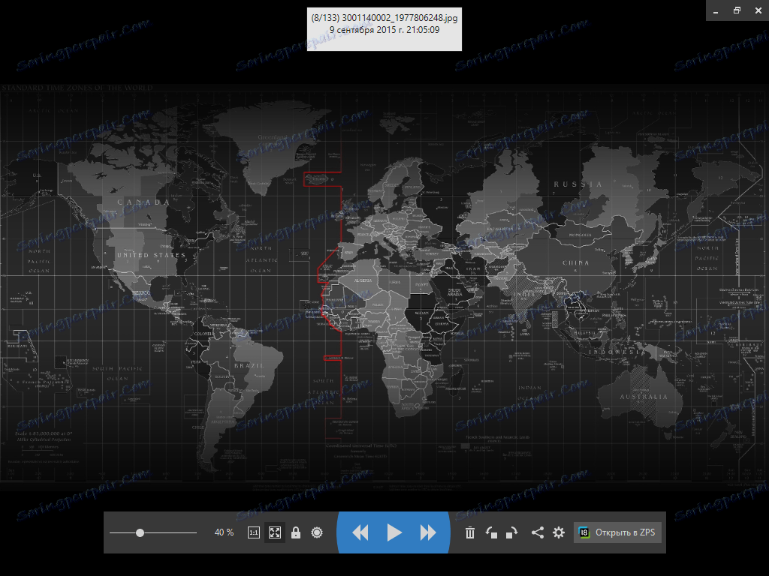Click the circular auto-enhance icon
Screen dimensions: 769x576
[317, 532]
